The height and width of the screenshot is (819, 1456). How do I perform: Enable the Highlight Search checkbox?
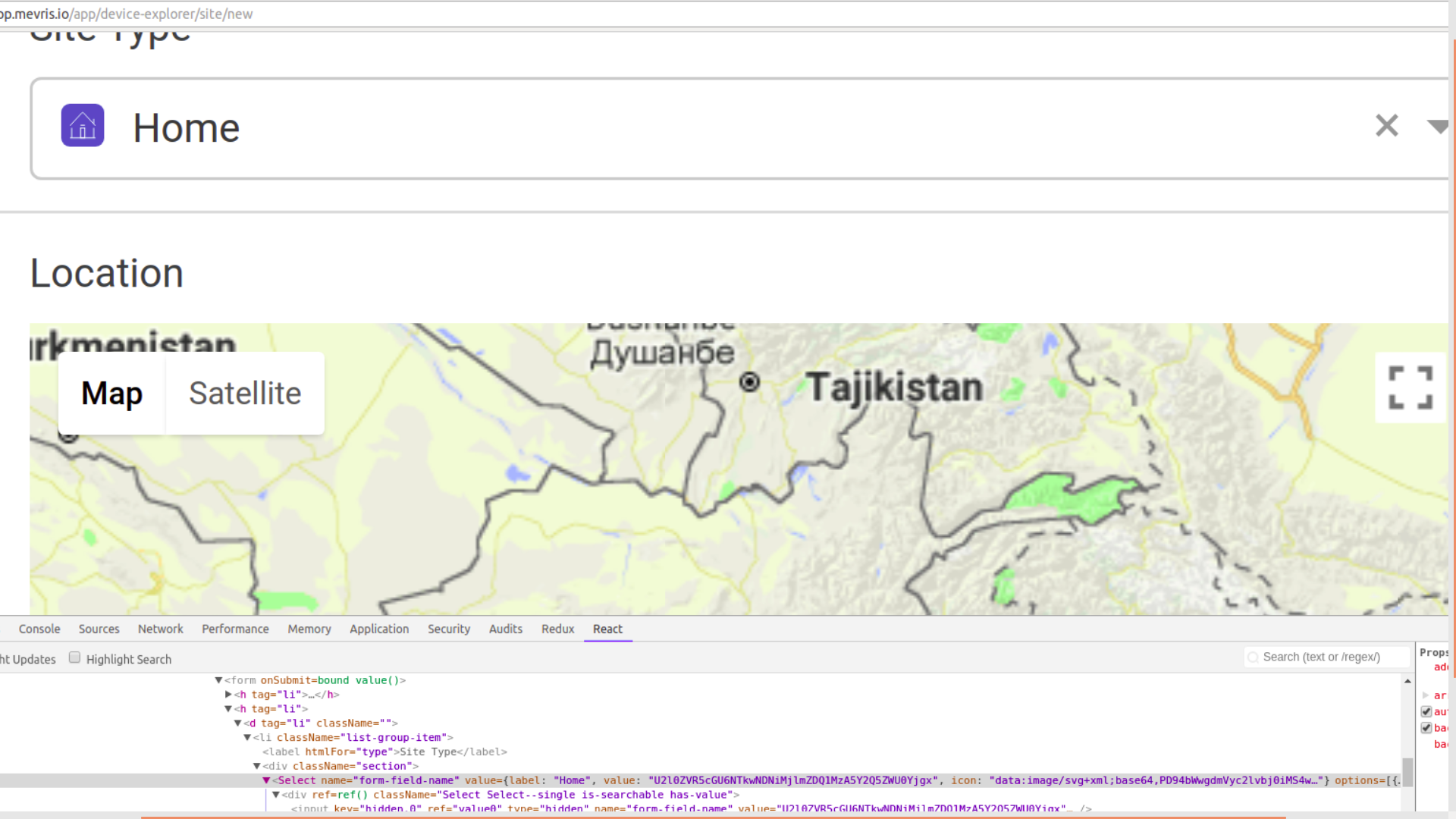[x=74, y=657]
